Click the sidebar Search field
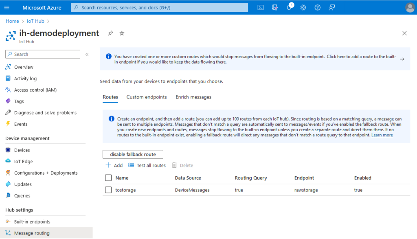417x239 pixels. pyautogui.click(x=43, y=54)
